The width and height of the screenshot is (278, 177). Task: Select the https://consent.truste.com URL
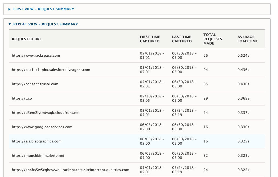[35, 84]
